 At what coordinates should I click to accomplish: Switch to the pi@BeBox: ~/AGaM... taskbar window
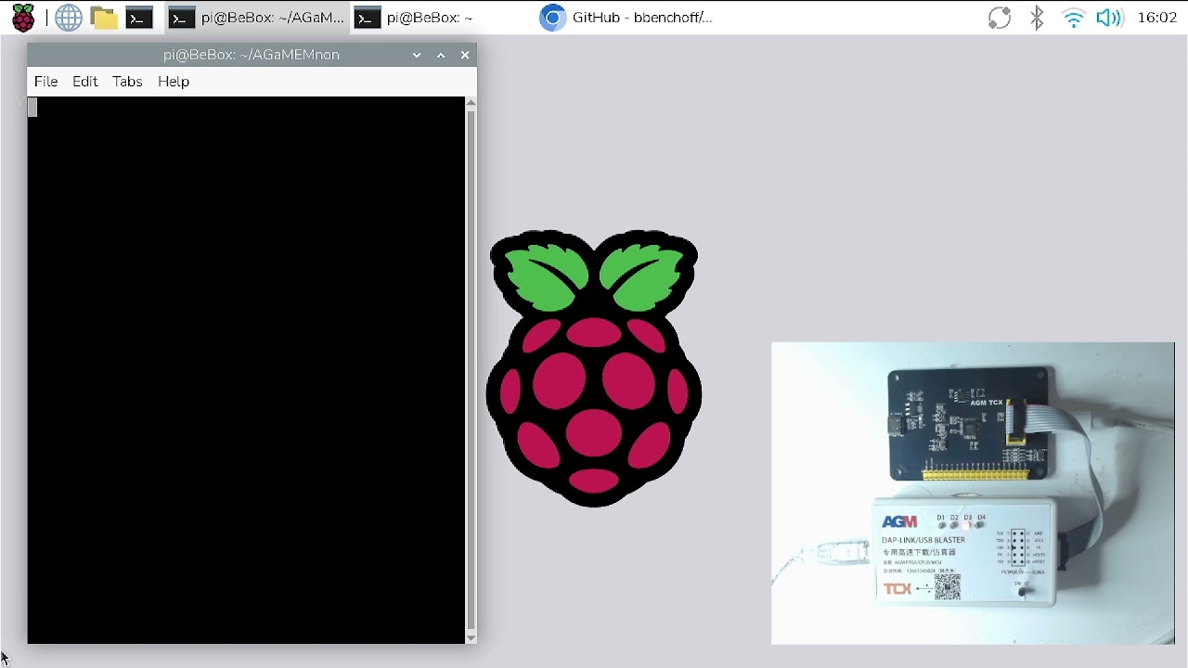pos(257,18)
